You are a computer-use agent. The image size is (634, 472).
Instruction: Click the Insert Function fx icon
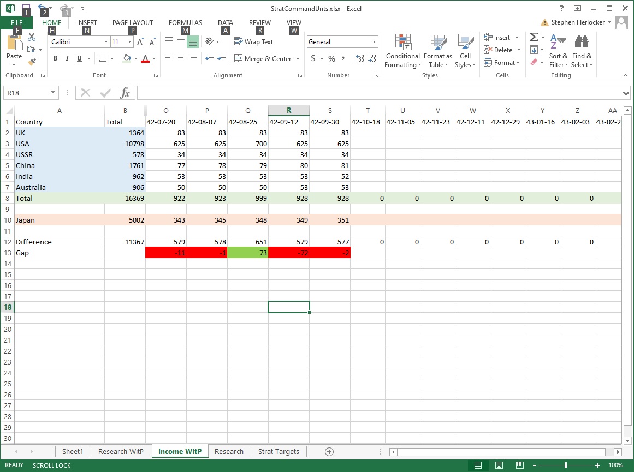point(125,93)
